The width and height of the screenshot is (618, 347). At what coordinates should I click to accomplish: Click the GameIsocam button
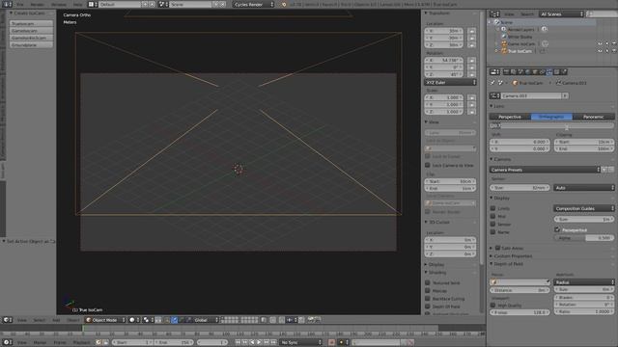pyautogui.click(x=31, y=31)
